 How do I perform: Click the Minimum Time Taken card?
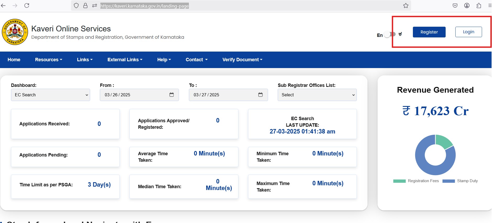(x=302, y=157)
